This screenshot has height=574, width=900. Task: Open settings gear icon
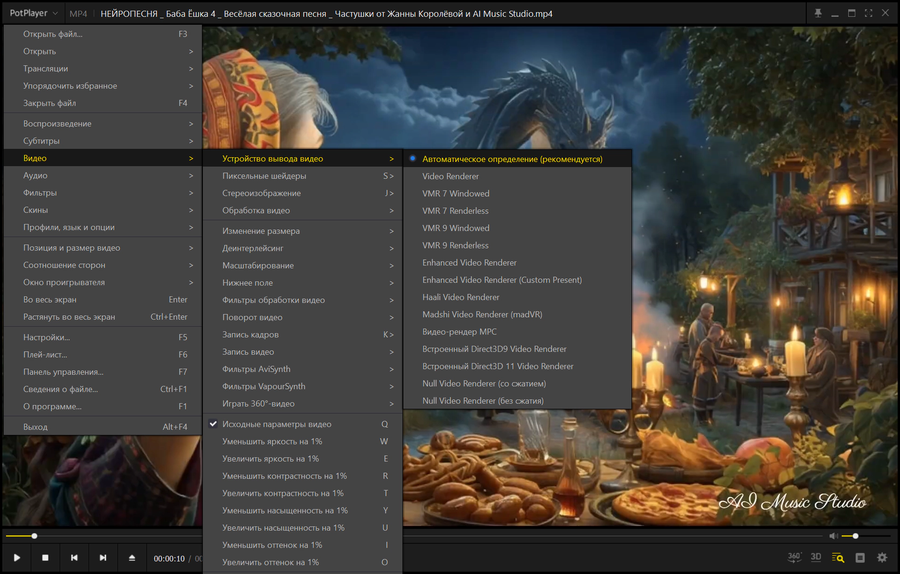coord(882,558)
